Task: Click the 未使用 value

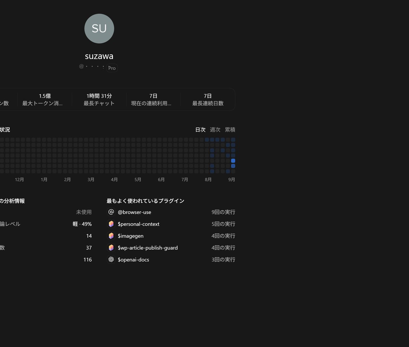Action: [84, 212]
